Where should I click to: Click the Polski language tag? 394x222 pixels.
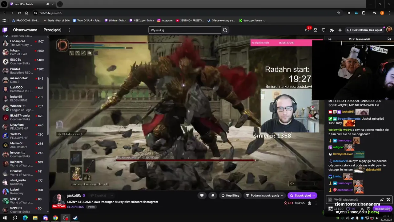point(91,207)
